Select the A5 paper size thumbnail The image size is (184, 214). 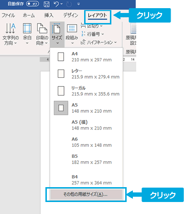pos(61,108)
